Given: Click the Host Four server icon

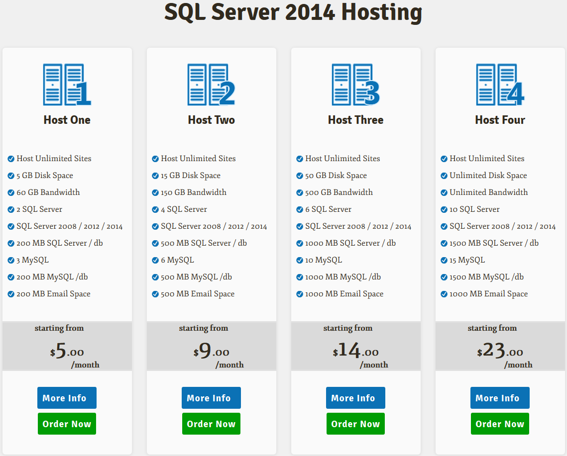Looking at the screenshot, I should click(x=500, y=85).
